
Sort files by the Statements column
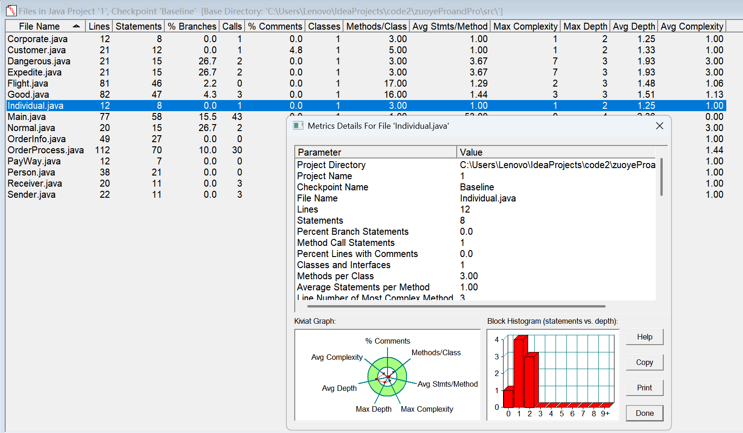click(138, 26)
